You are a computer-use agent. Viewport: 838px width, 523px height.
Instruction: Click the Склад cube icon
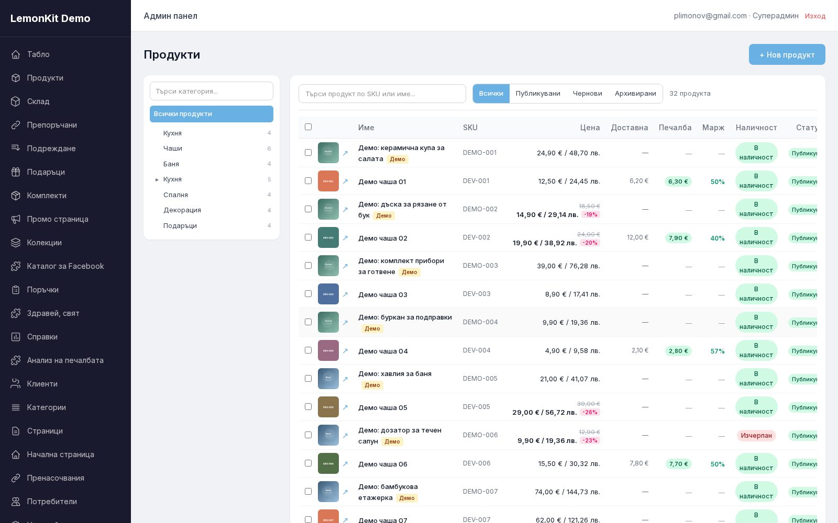tap(16, 101)
